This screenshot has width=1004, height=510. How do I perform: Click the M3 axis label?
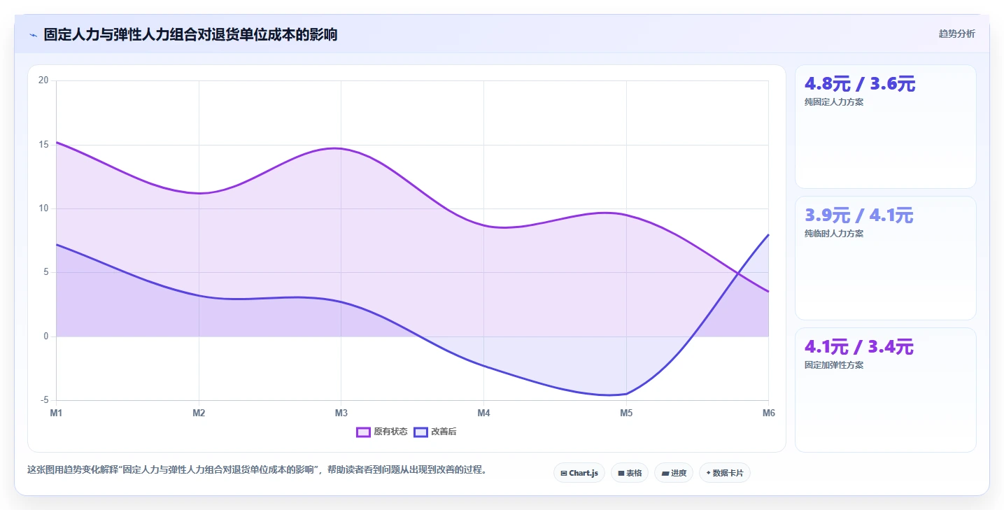point(341,413)
